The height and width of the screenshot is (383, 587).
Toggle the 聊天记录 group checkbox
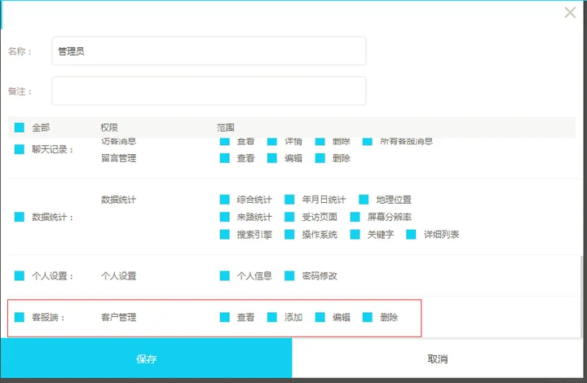pyautogui.click(x=20, y=150)
